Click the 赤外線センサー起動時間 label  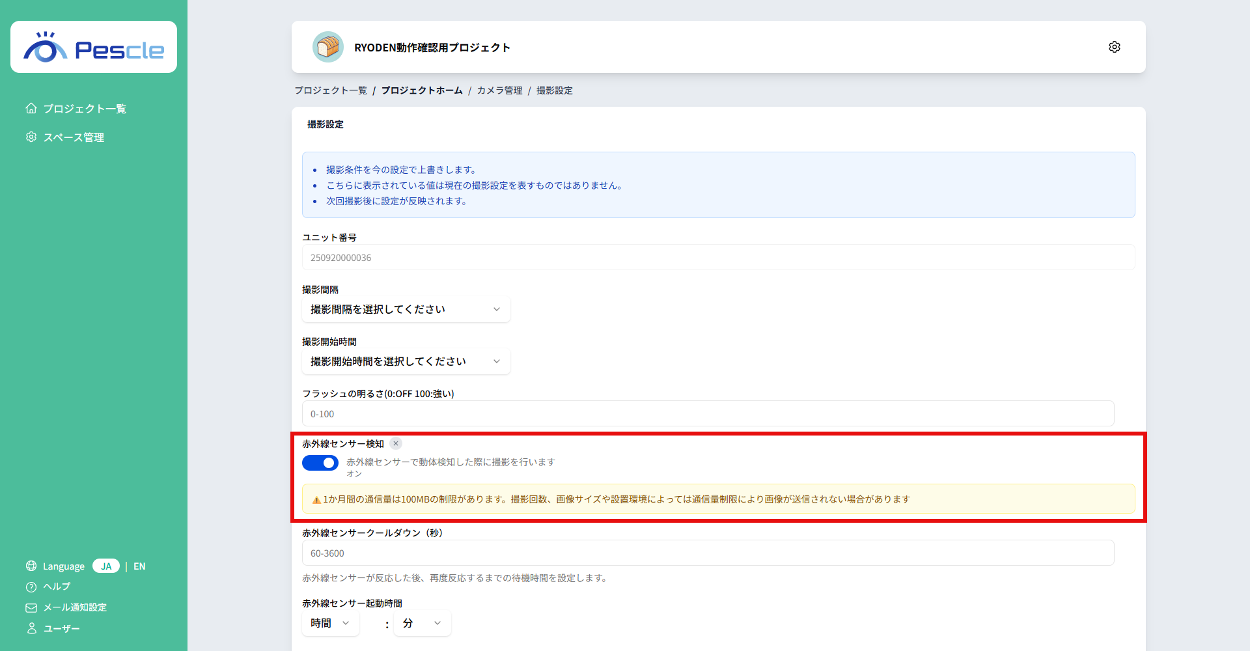coord(352,603)
